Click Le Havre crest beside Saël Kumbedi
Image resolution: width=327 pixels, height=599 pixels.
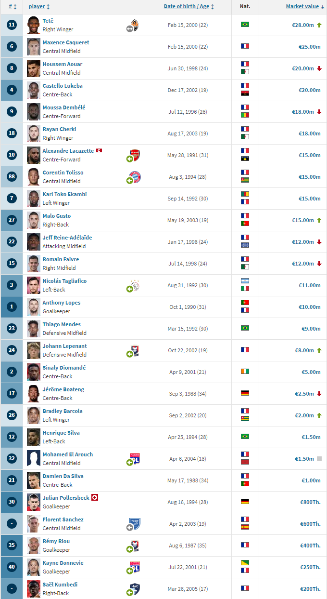135,589
